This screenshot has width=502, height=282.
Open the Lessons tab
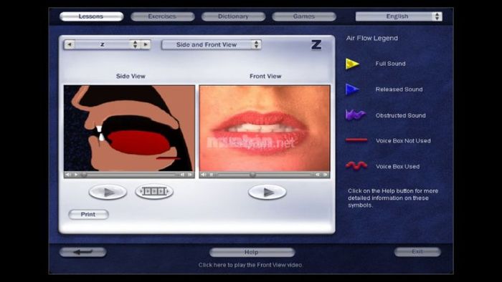click(x=91, y=16)
